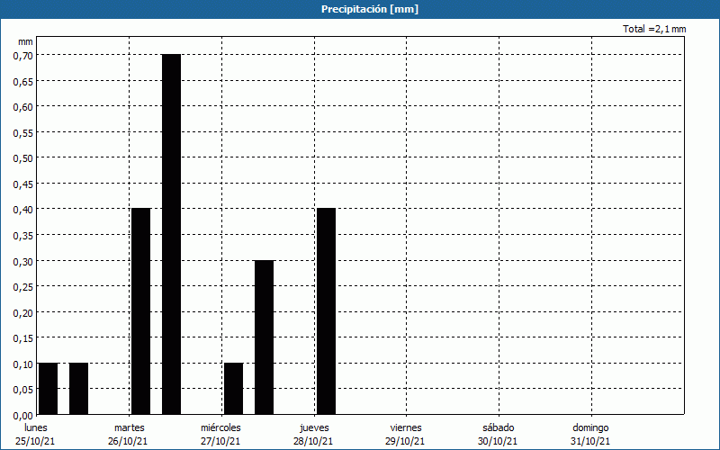Select the 26/10/21 date label
Viewport: 720px width, 450px height.
[128, 441]
